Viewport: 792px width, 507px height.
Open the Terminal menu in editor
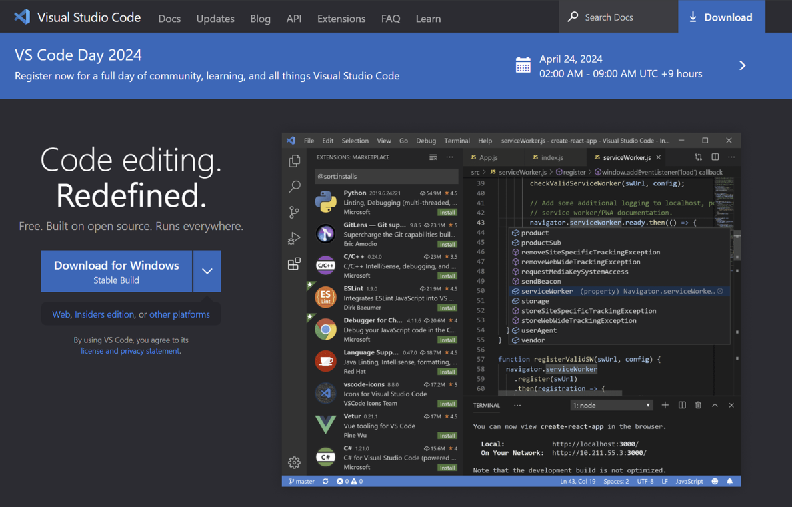click(x=457, y=141)
